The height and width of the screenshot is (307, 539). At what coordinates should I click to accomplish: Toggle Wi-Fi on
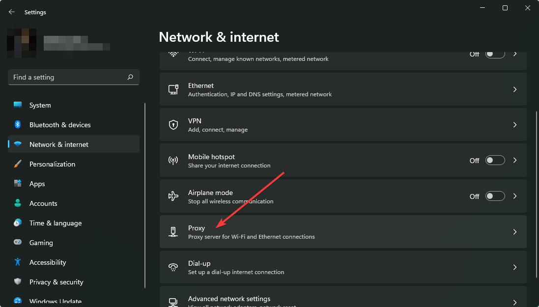click(x=495, y=54)
